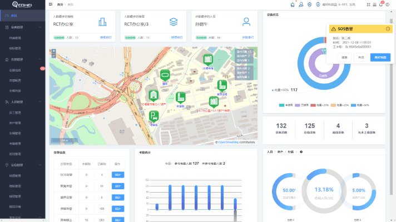Viewport: 396px width, 222px height.
Task: Click the blue link on the RCT办公室/3 card
Action: (x=177, y=37)
